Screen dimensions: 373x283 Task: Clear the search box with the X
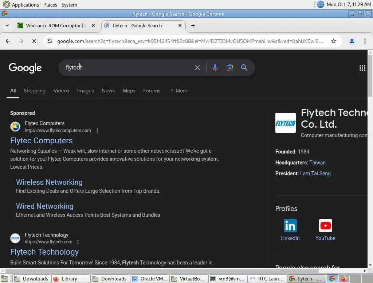(x=197, y=68)
